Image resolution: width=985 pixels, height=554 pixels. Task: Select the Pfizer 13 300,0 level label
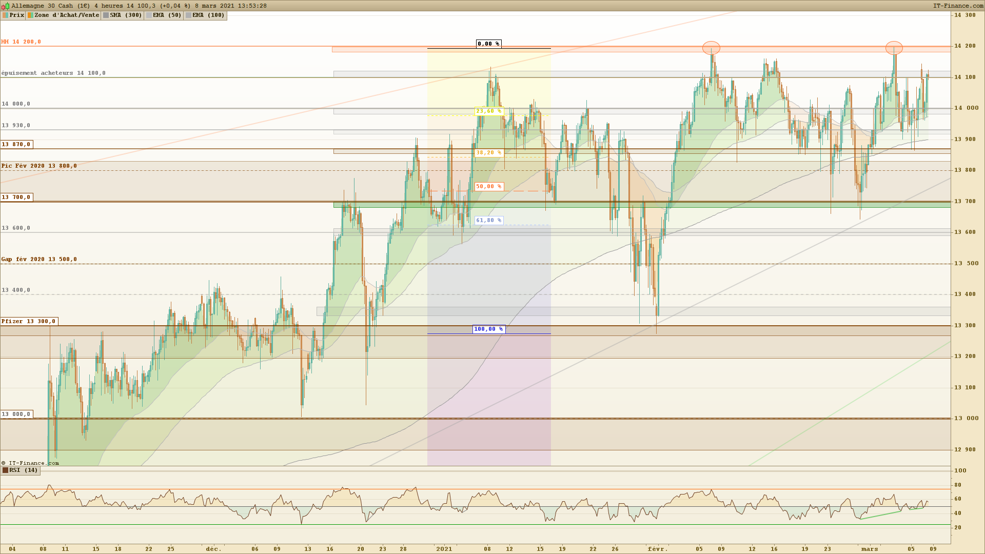tap(29, 321)
